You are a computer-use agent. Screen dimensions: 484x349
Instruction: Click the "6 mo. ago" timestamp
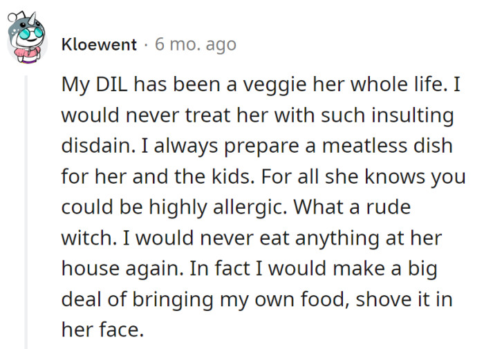[195, 45]
